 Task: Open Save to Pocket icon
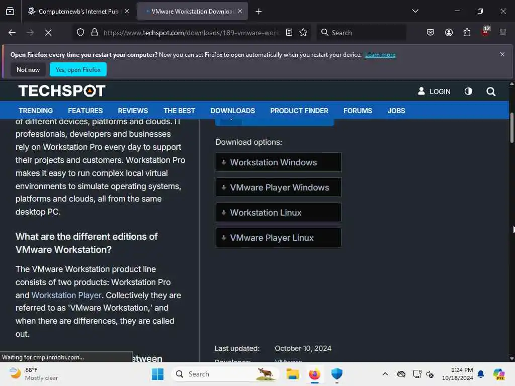click(x=431, y=33)
